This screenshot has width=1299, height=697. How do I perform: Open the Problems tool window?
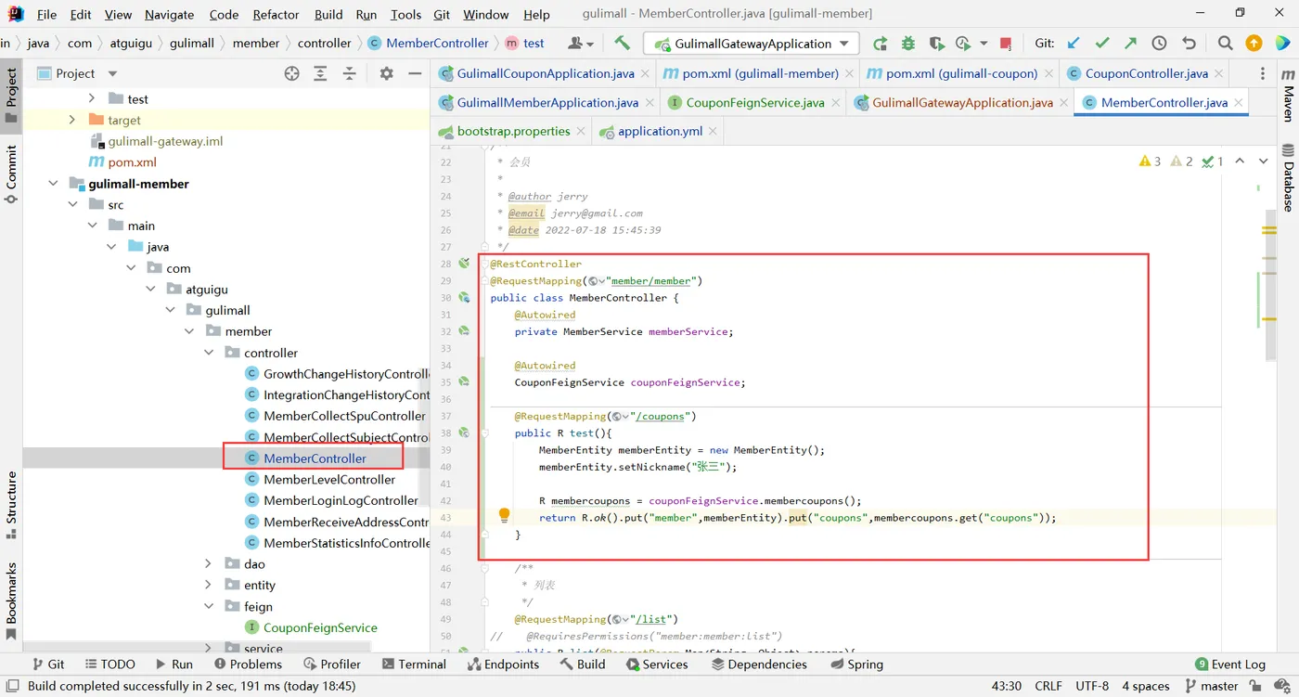coord(248,664)
